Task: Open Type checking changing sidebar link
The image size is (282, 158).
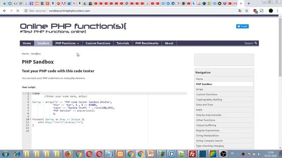Action: pyautogui.click(x=210, y=146)
